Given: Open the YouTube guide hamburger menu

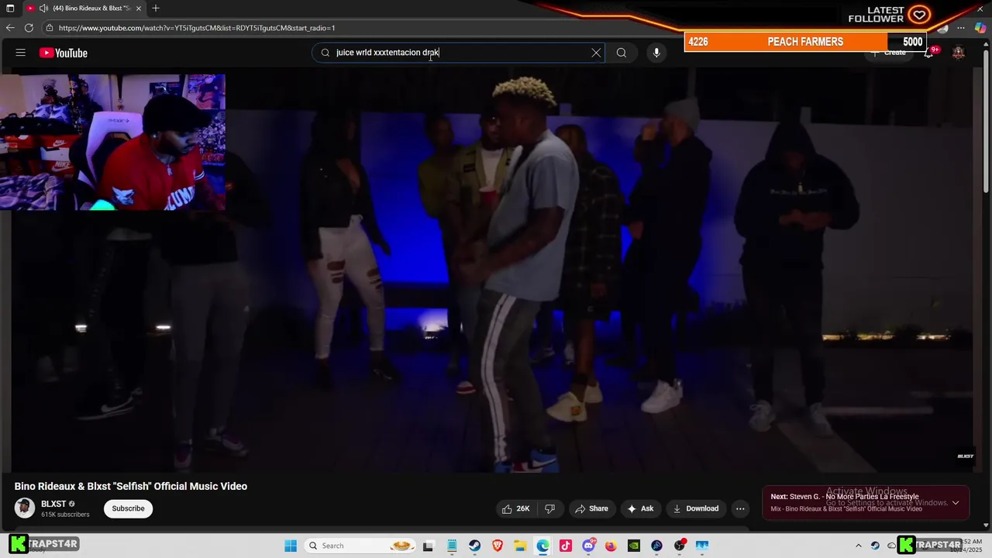Looking at the screenshot, I should tap(21, 53).
